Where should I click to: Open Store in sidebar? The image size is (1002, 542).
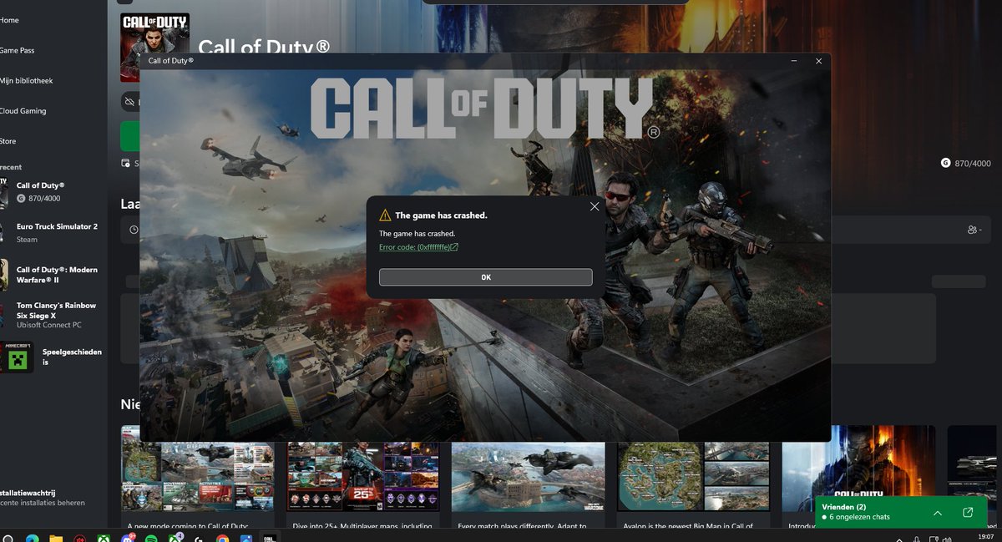pyautogui.click(x=8, y=141)
